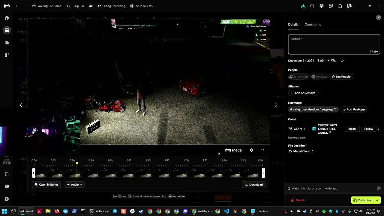Dismiss the mobile app banner
This screenshot has height=216, width=384.
[379, 188]
